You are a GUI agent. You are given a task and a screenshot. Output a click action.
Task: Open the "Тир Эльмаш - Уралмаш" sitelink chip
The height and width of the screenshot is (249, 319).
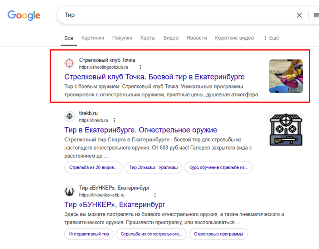pos(153,168)
